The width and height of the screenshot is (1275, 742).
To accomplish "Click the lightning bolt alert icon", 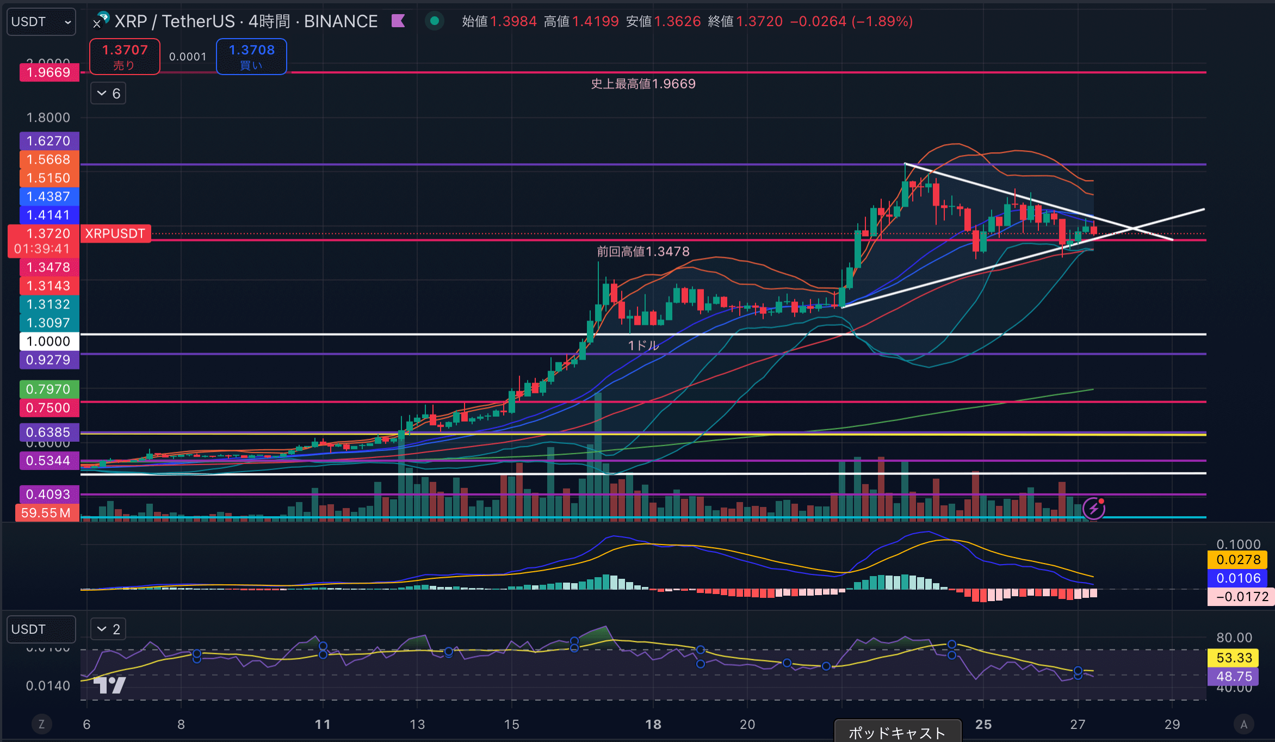I will click(1093, 509).
